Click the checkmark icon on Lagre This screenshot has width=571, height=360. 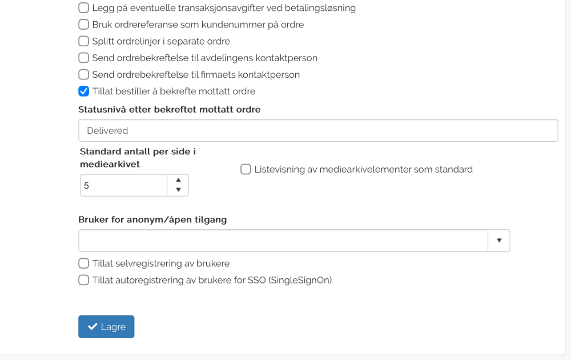pyautogui.click(x=93, y=327)
